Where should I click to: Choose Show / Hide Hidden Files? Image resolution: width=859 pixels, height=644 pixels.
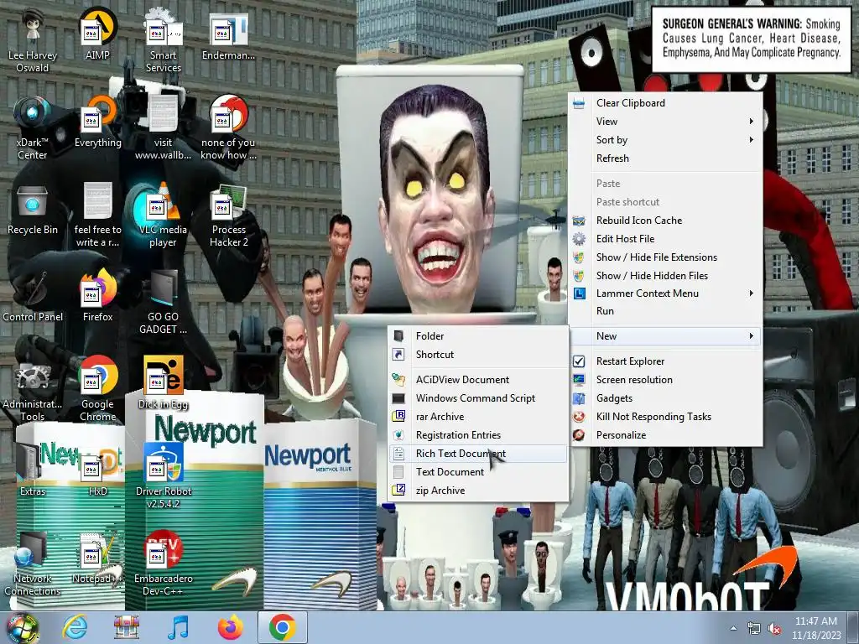[x=665, y=275]
